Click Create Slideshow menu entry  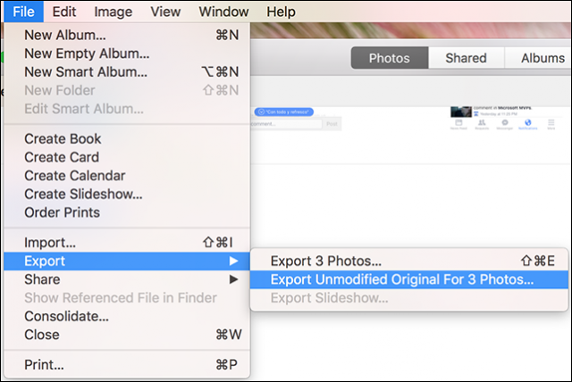(x=83, y=194)
